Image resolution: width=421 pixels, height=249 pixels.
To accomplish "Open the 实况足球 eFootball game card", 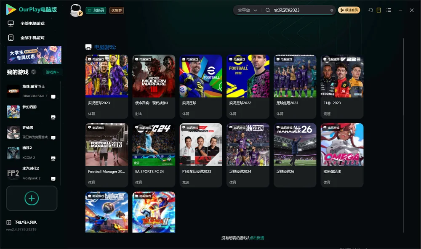I will [201, 86].
